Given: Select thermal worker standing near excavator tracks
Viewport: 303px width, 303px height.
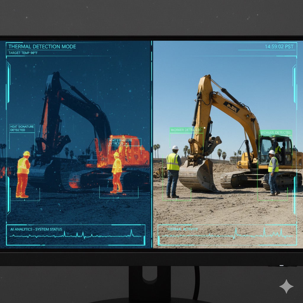Looking at the screenshot, I should point(117,173).
